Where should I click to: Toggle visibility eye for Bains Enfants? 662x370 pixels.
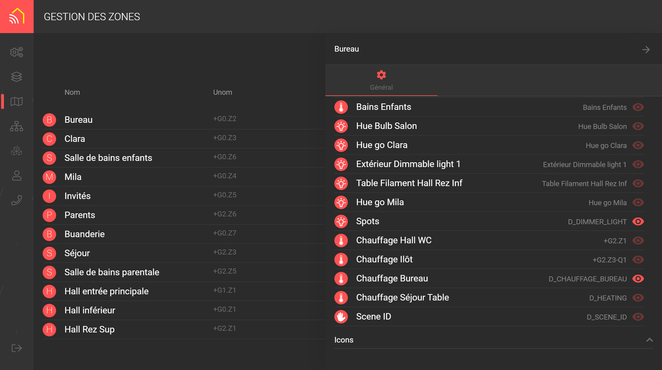tap(638, 107)
